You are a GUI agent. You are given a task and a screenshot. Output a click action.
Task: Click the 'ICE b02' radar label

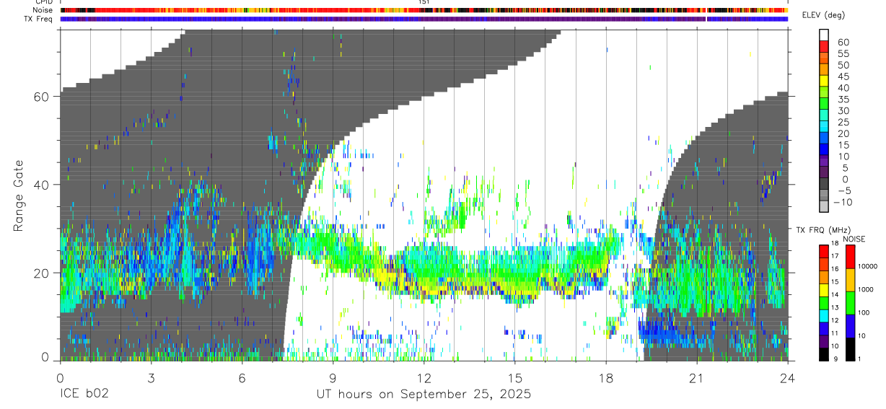(x=84, y=394)
